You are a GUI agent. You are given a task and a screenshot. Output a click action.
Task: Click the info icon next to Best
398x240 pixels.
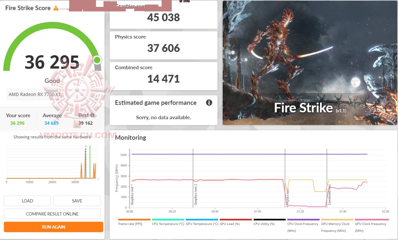click(x=92, y=115)
